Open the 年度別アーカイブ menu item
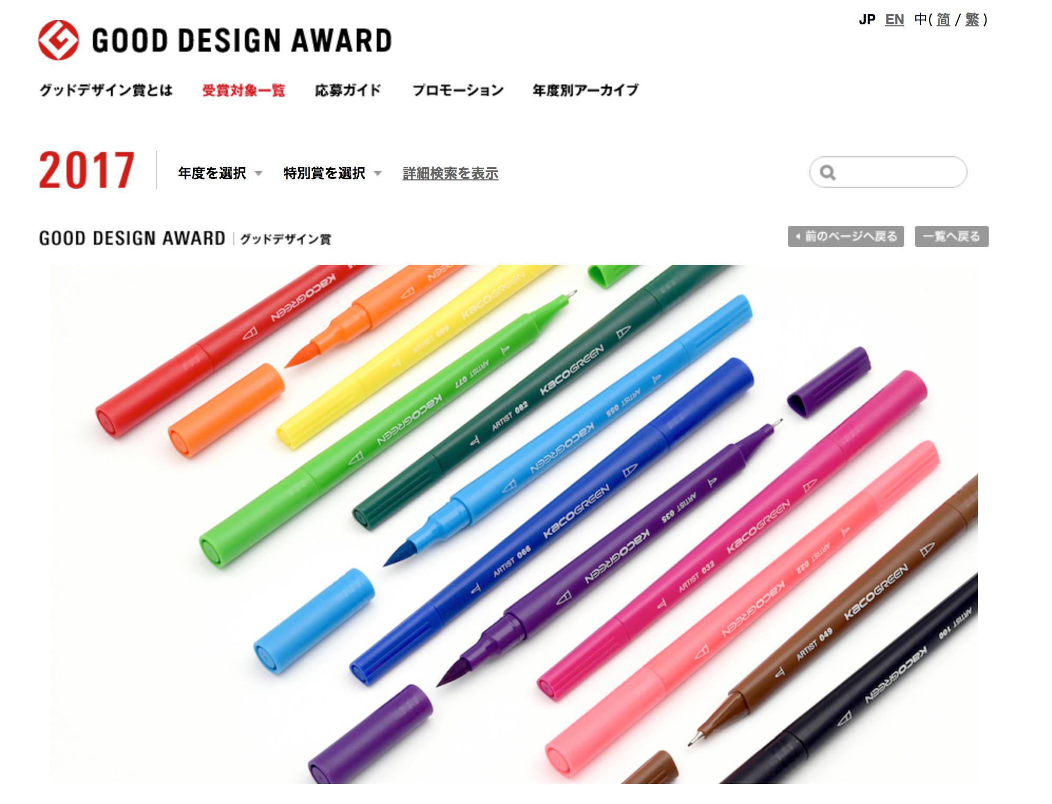 coord(586,90)
